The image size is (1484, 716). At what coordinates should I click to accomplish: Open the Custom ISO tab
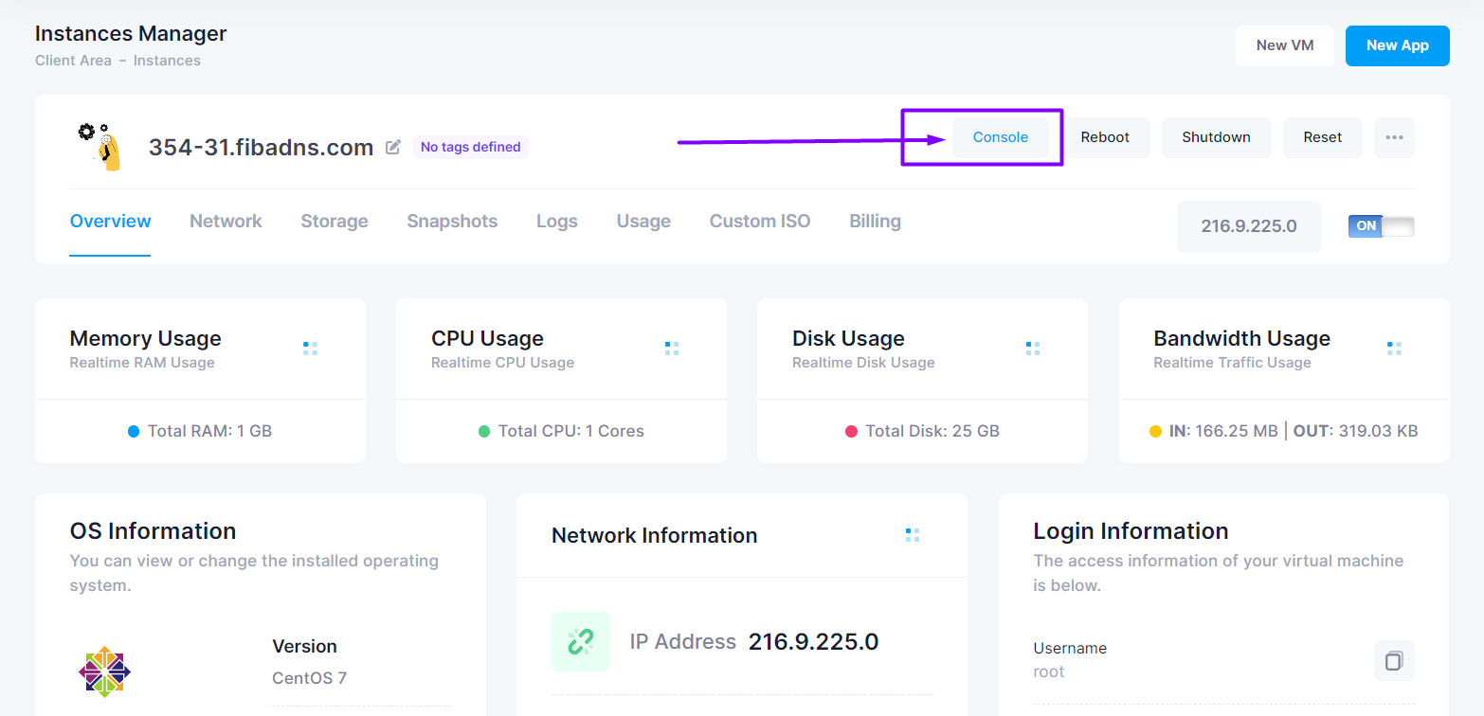click(x=760, y=222)
